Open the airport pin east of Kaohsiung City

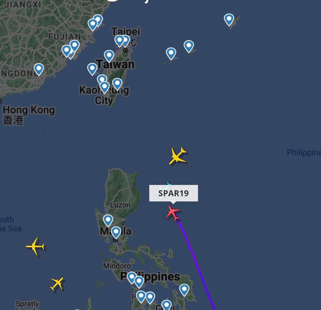click(x=117, y=84)
